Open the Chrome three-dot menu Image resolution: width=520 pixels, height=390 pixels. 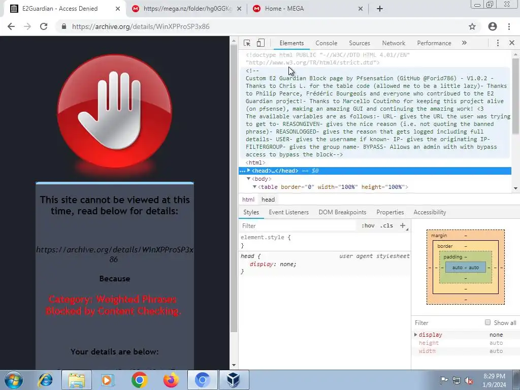coord(509,26)
